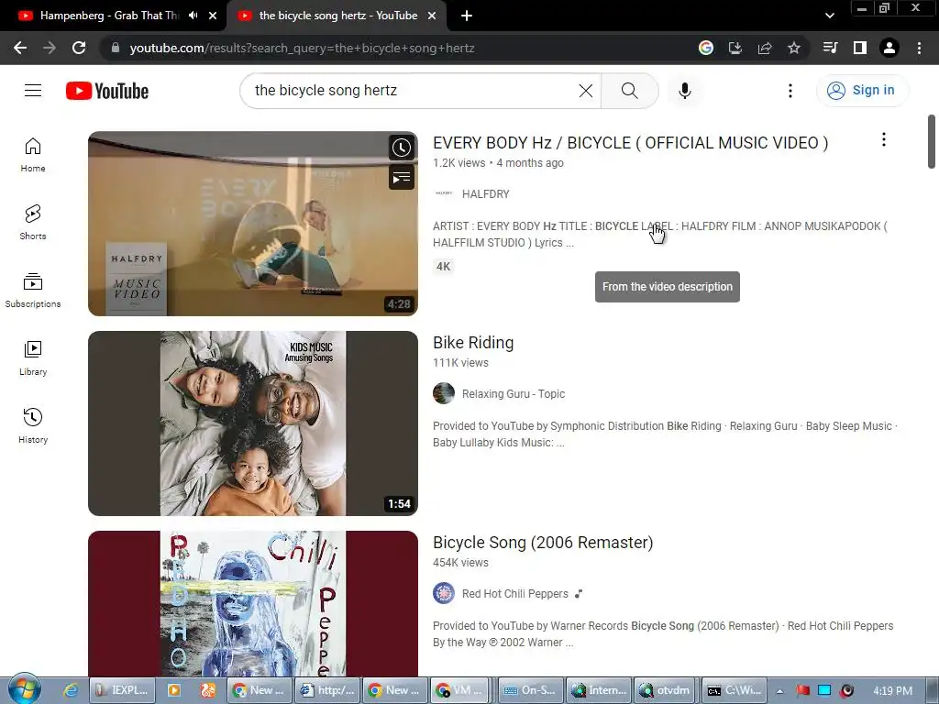
Task: Add EVERY BODY Hz video to Watch later
Action: tap(402, 148)
